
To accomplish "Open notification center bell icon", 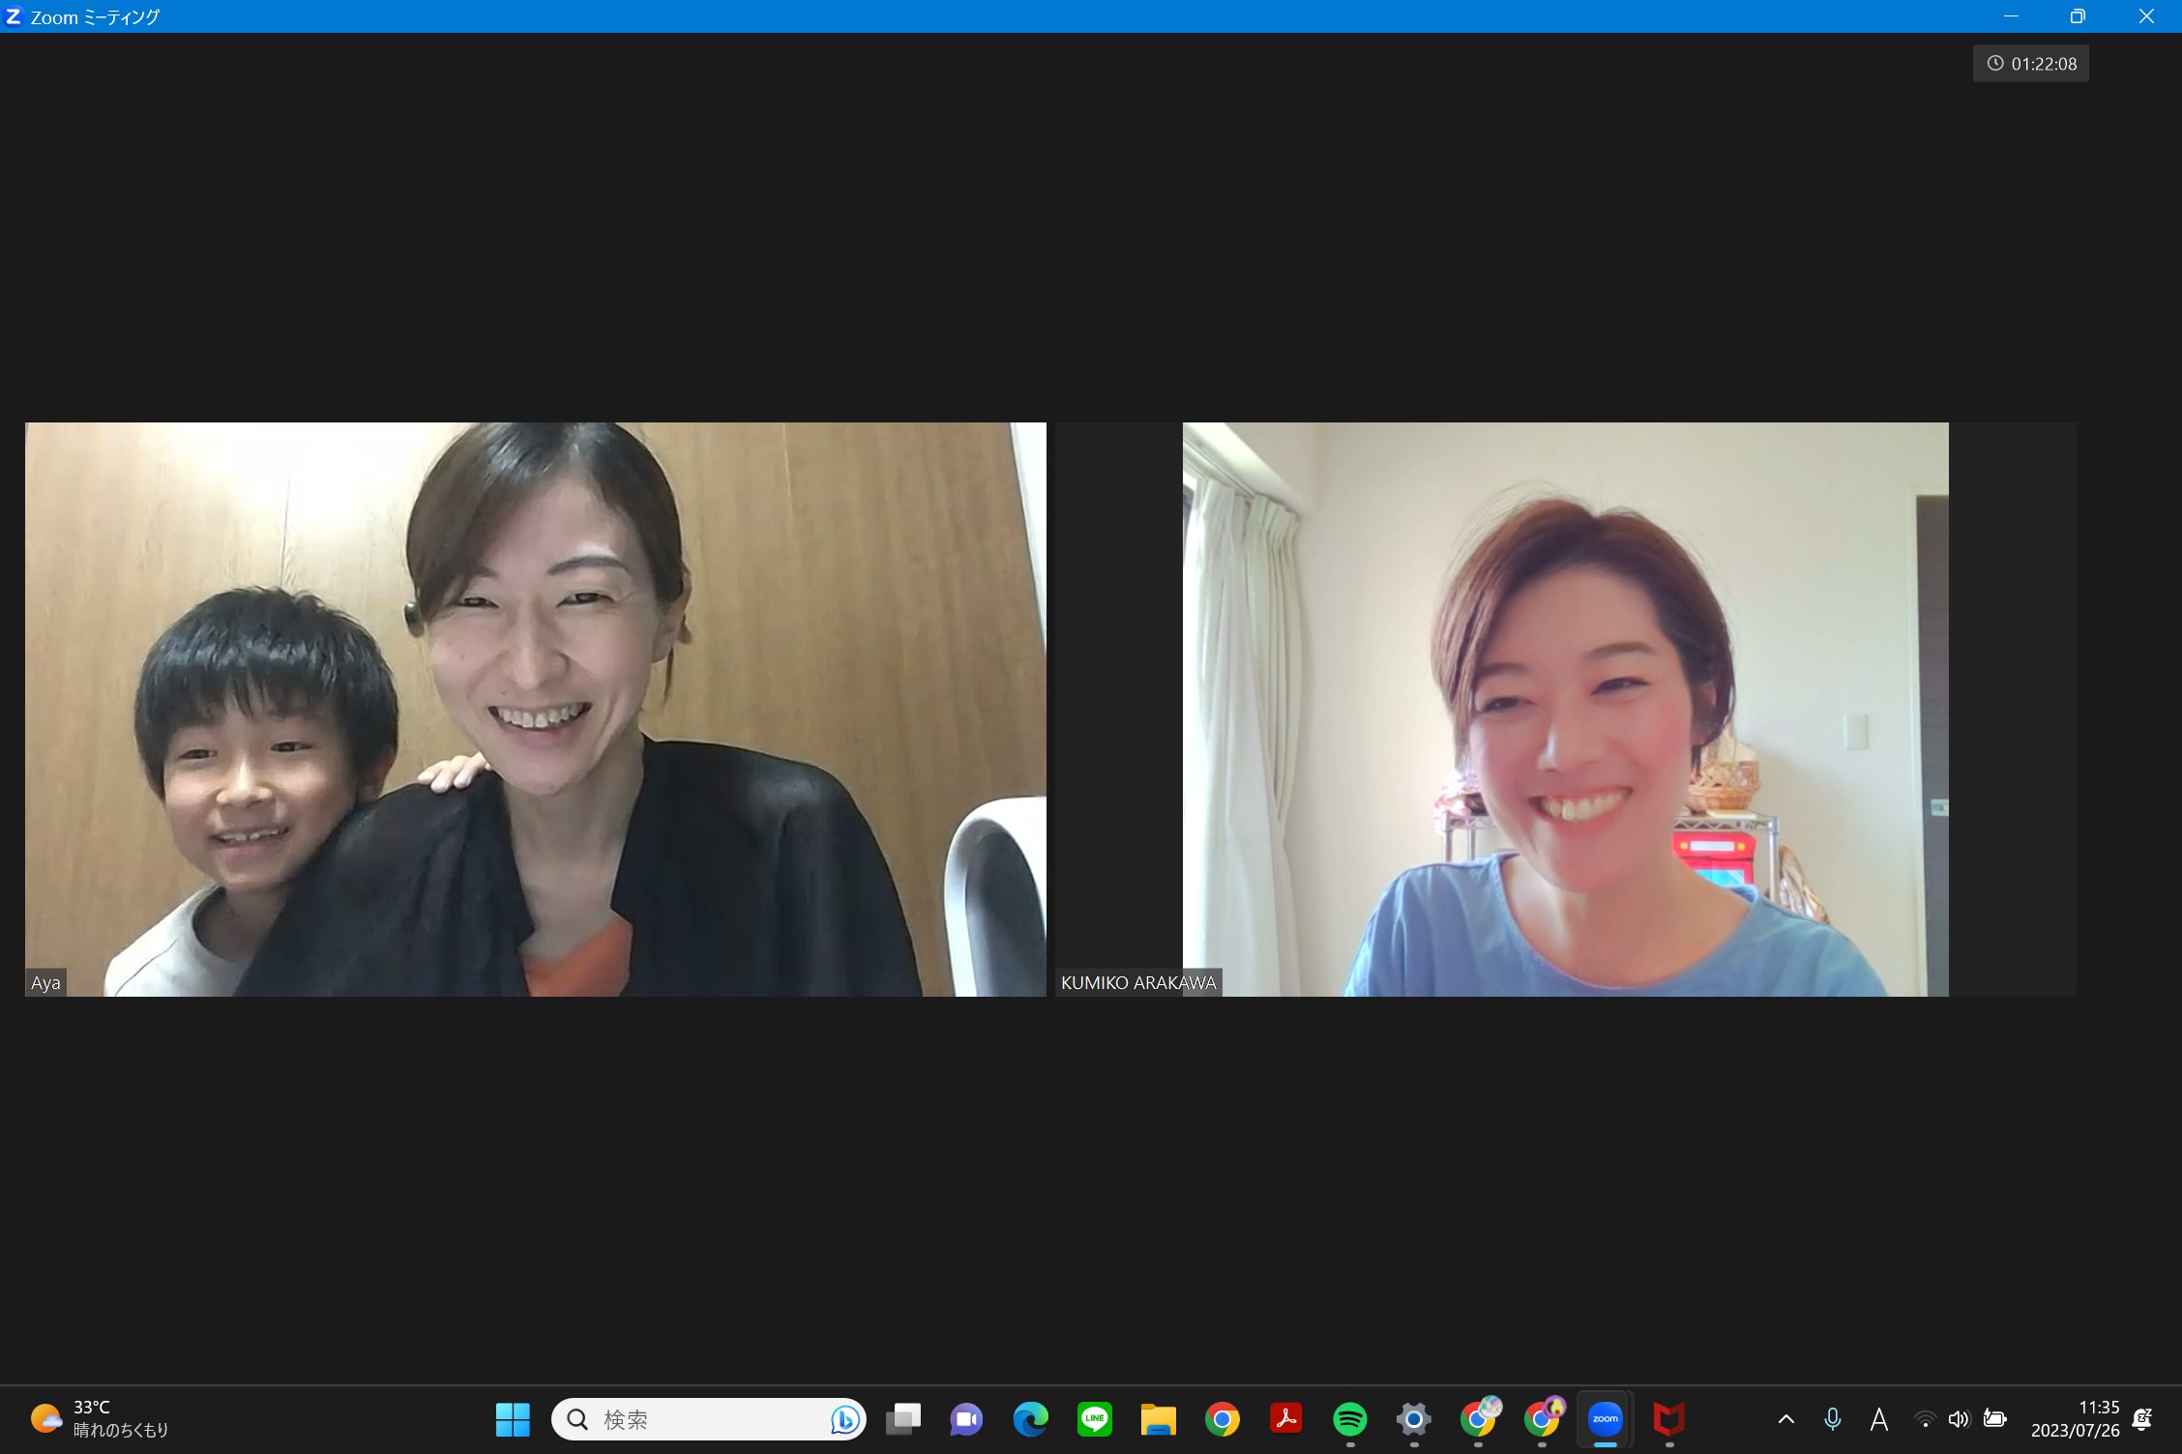I will click(2142, 1419).
